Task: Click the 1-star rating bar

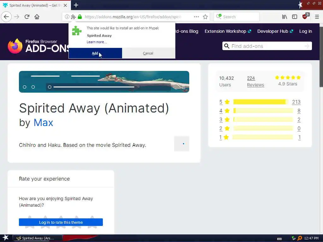Action: 263,137
